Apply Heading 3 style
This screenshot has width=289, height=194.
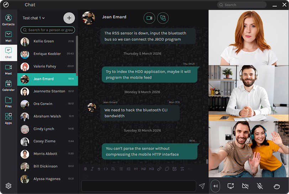tap(151, 169)
